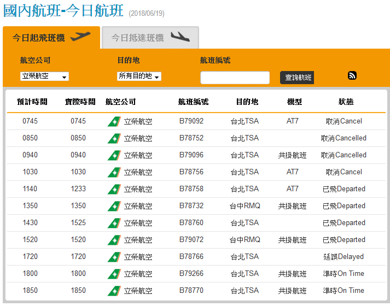The height and width of the screenshot is (306, 390).
Task: Click the departing airplane icon in tab
Action: point(80,36)
